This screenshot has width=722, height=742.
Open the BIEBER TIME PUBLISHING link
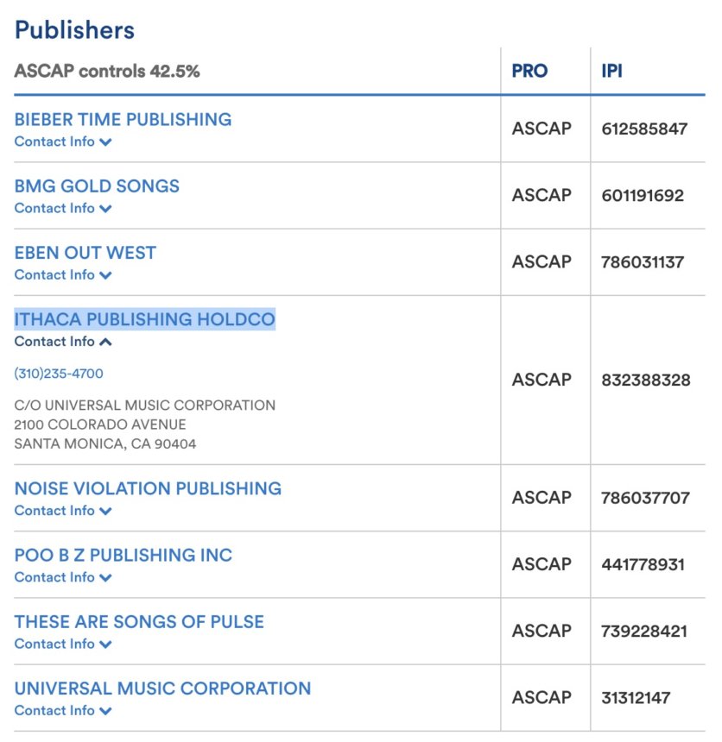pos(123,120)
